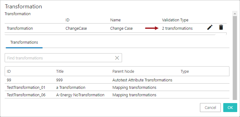
Task: Click the 2 transformations value
Action: coord(177,28)
